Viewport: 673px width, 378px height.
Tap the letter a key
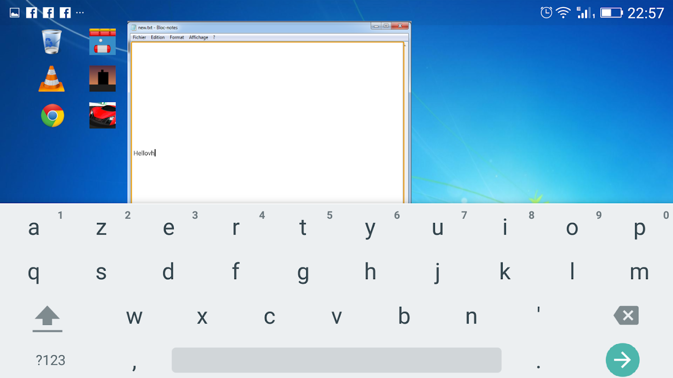(34, 228)
